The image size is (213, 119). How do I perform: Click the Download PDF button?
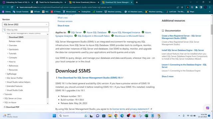click(x=11, y=107)
